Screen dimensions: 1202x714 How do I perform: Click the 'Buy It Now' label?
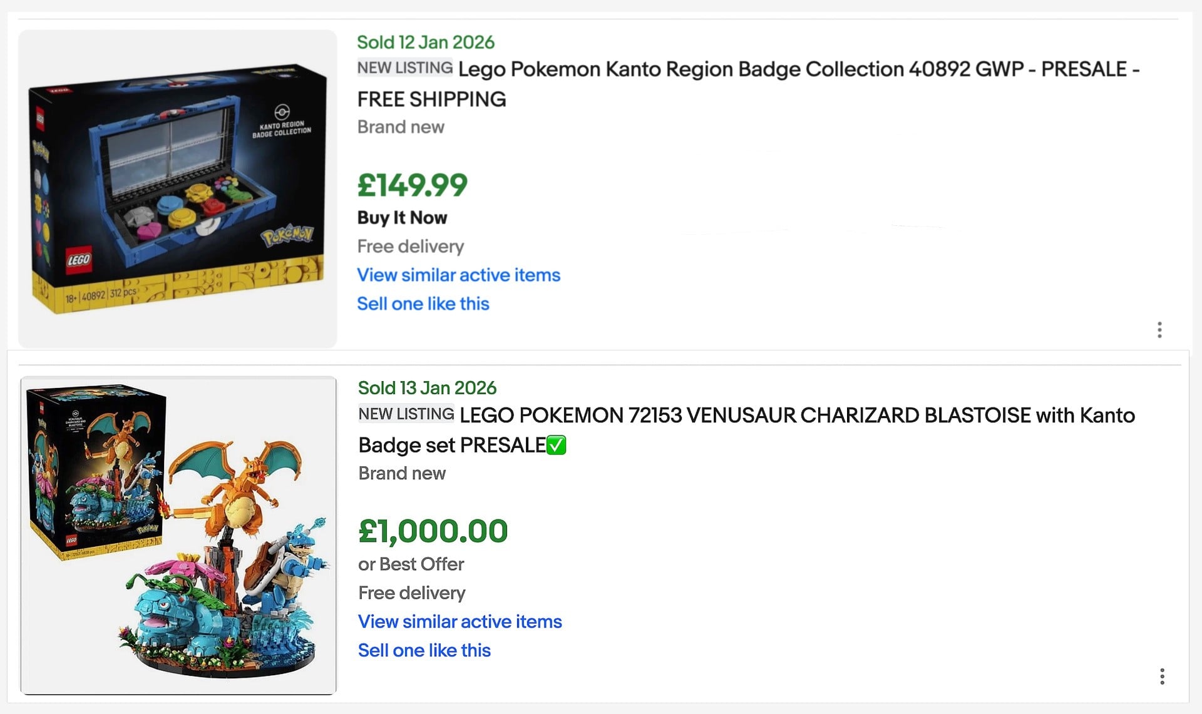click(x=402, y=217)
